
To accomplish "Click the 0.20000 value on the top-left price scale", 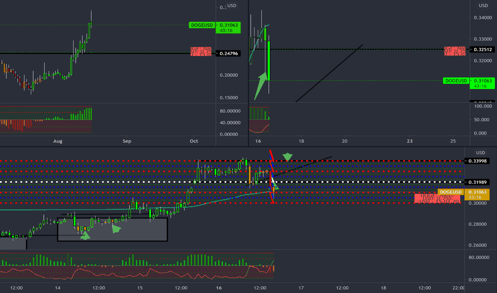I will coord(229,75).
